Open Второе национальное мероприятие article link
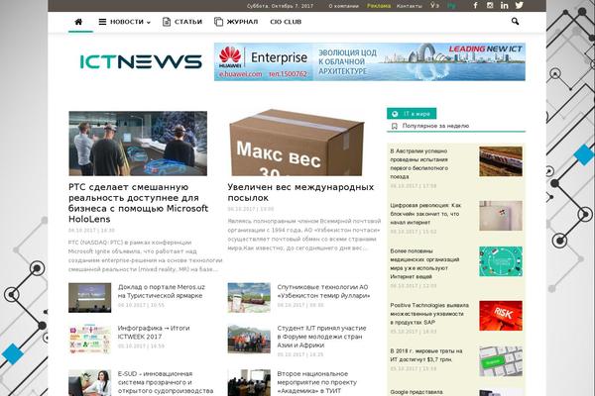 tap(317, 382)
